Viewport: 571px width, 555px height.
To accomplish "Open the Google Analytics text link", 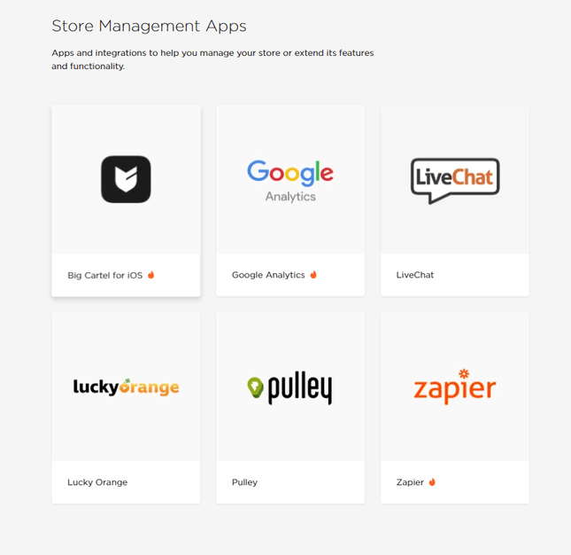I will click(x=268, y=275).
